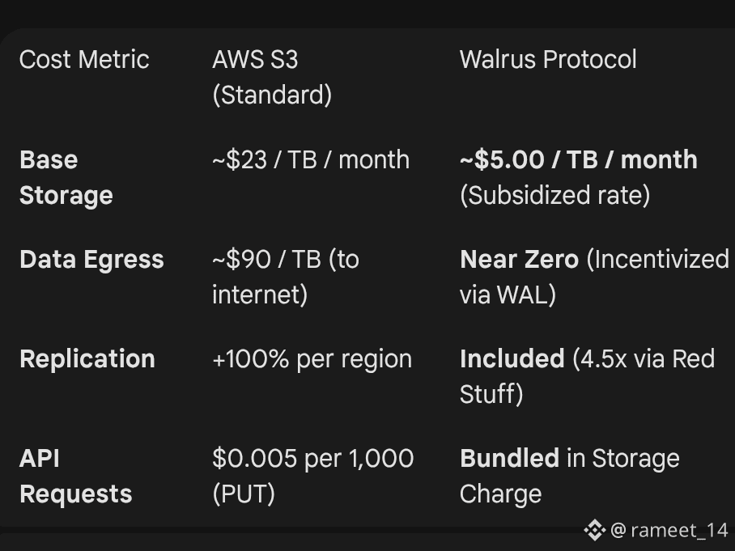
Task: Click the (Subsidized rate) note
Action: click(x=554, y=196)
